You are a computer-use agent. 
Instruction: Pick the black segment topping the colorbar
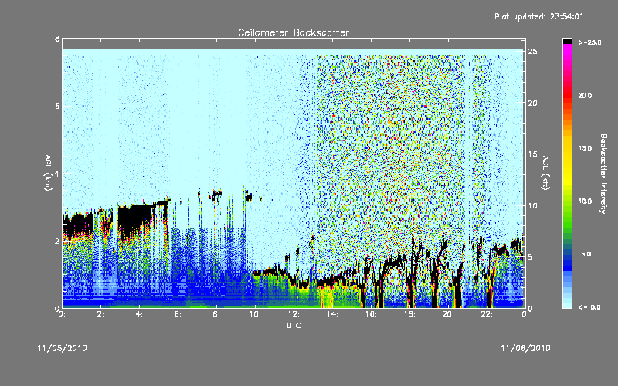click(567, 41)
